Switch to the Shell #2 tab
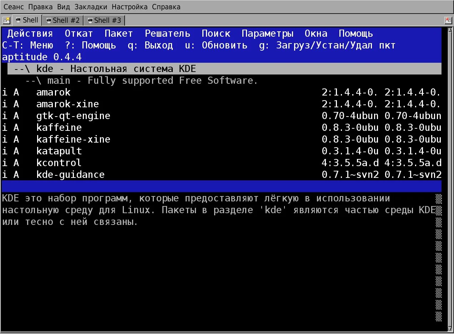This screenshot has width=454, height=334. coord(63,20)
